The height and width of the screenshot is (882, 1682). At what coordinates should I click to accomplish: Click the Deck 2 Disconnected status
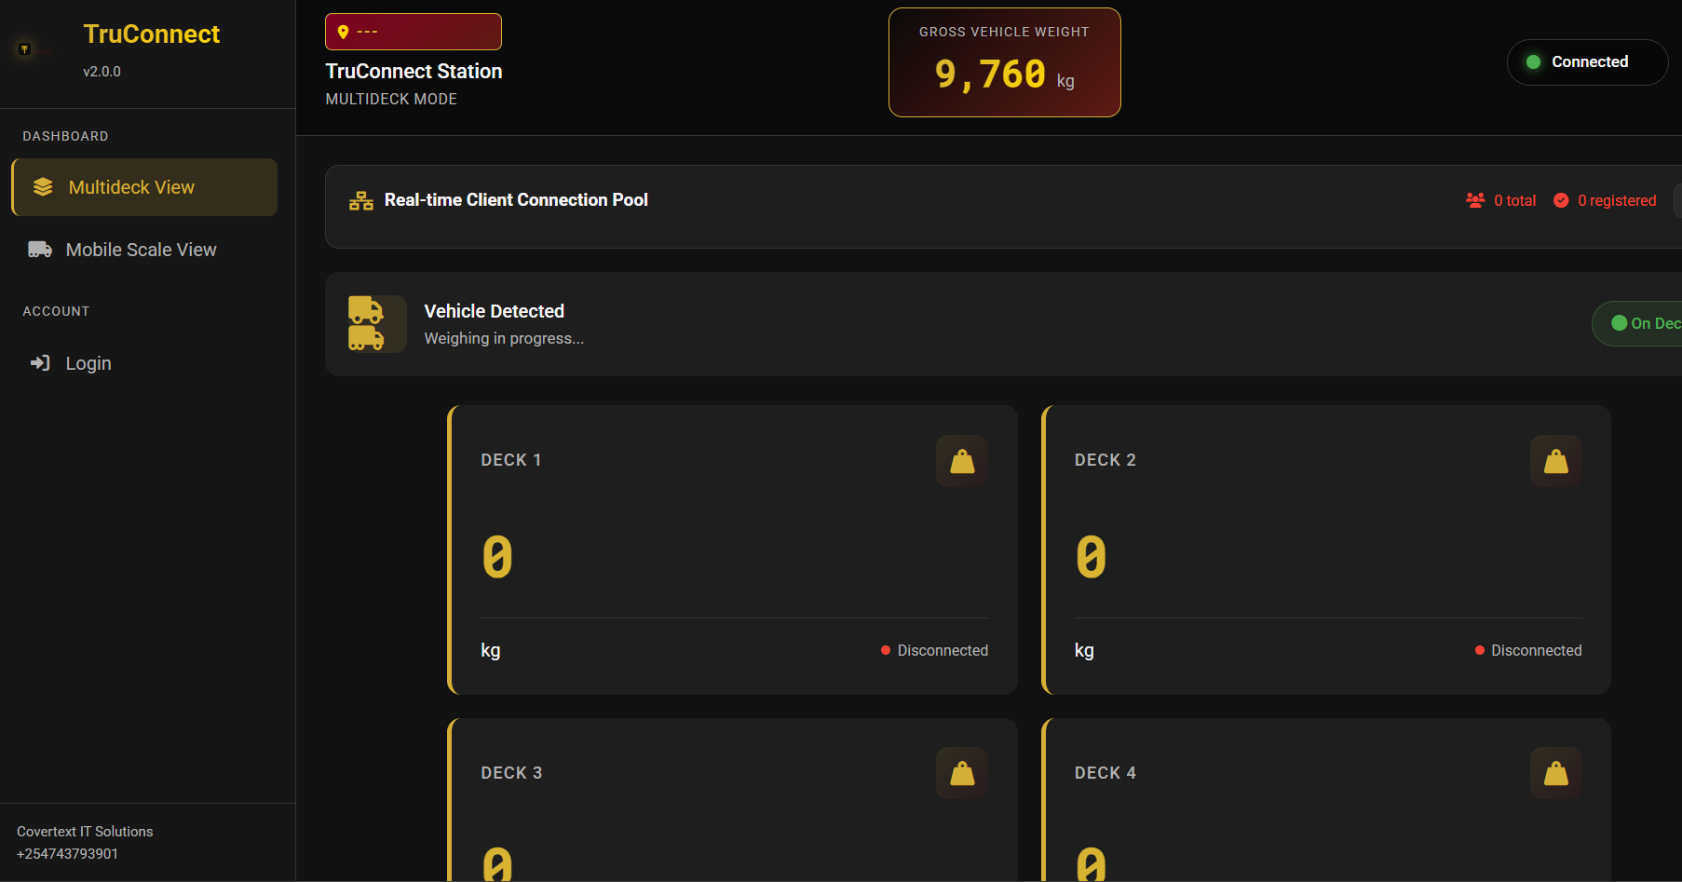[1528, 650]
